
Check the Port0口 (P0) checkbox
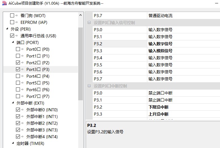18,49
